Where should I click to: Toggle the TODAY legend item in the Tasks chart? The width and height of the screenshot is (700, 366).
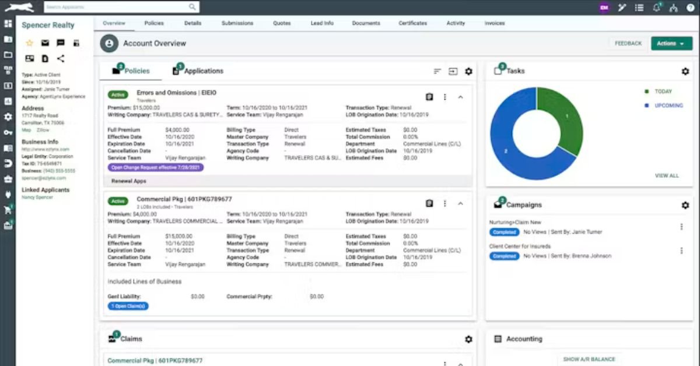tap(663, 91)
